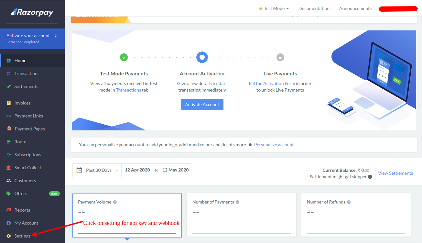Image resolution: width=422 pixels, height=243 pixels.
Task: Click the Offers tag icon
Action: pyautogui.click(x=9, y=193)
